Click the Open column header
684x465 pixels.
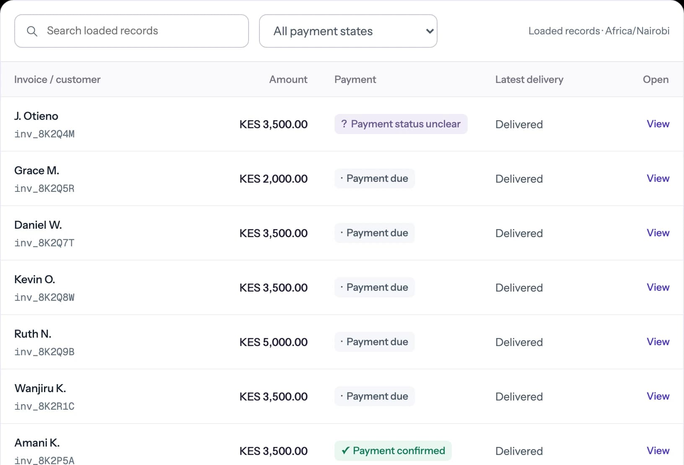656,80
